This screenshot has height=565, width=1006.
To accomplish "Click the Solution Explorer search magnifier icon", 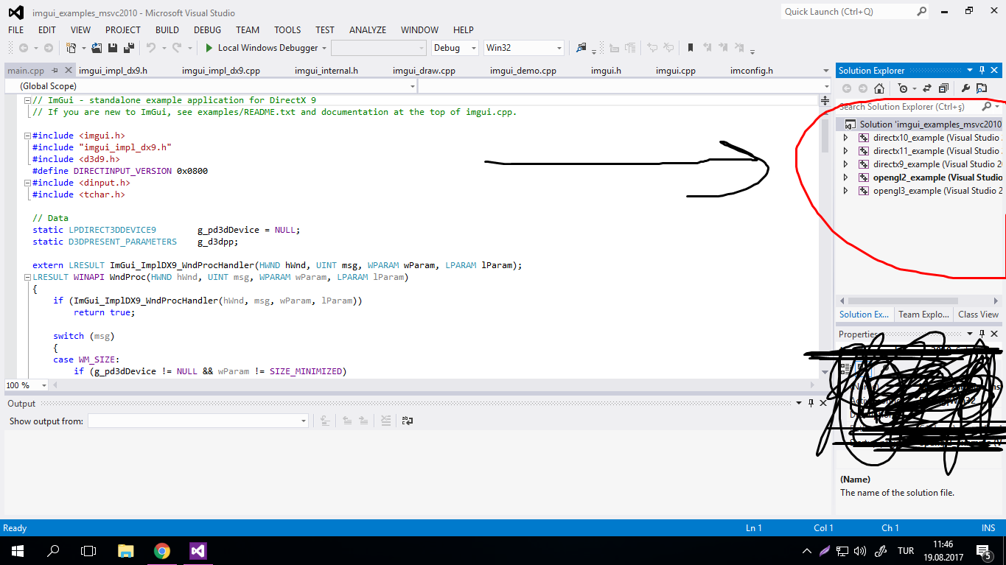I will (x=988, y=107).
